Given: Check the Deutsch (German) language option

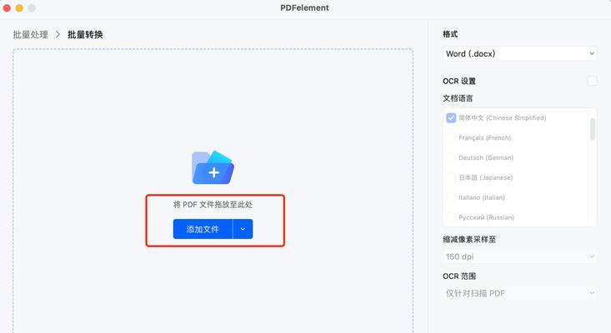Looking at the screenshot, I should pyautogui.click(x=451, y=157).
